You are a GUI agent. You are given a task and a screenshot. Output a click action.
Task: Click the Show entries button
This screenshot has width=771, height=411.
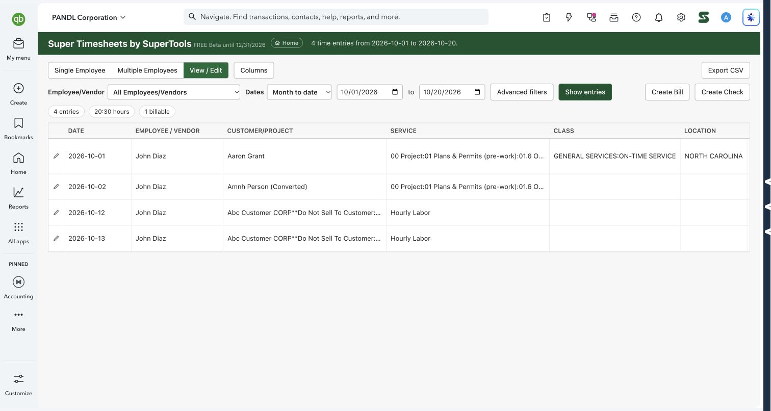click(585, 92)
